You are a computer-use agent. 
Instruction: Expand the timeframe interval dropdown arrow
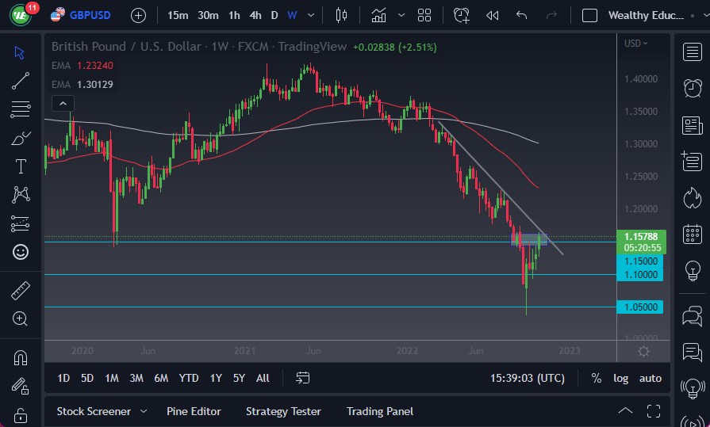click(x=311, y=15)
